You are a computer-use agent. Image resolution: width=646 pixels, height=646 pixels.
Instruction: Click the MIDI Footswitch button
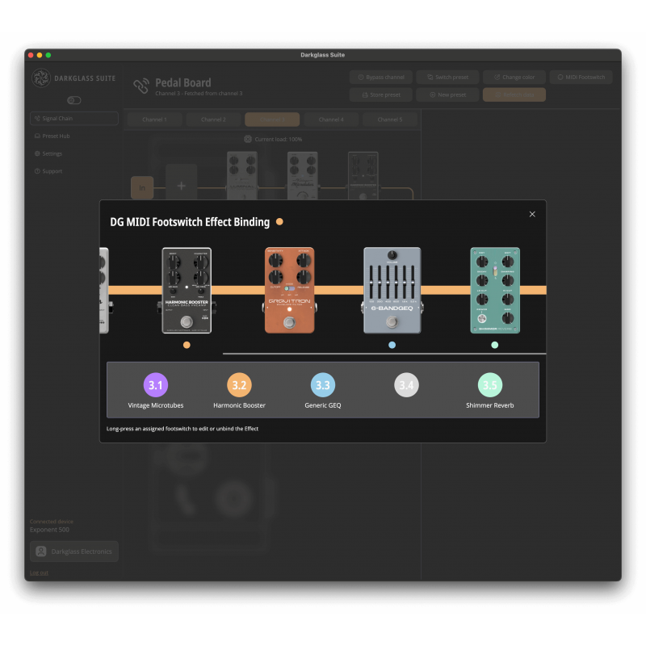[581, 77]
